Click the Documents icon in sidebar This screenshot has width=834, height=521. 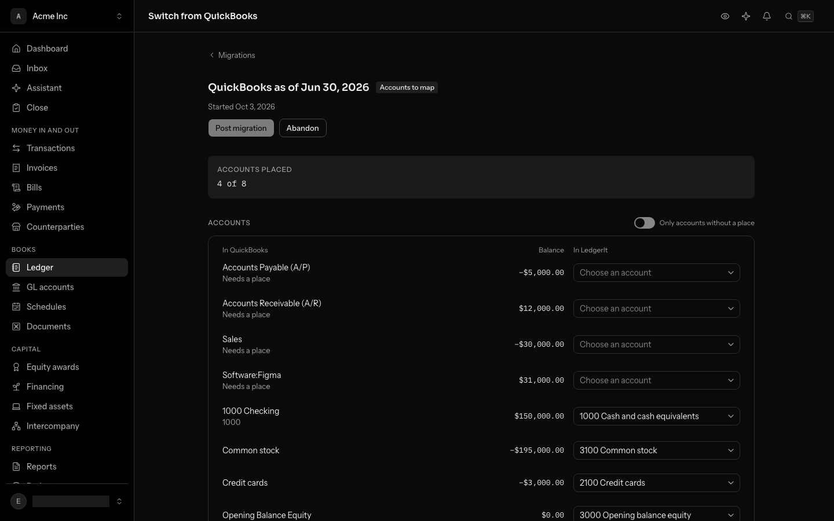click(16, 326)
